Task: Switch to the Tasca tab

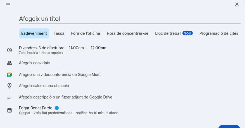Action: (x=59, y=33)
